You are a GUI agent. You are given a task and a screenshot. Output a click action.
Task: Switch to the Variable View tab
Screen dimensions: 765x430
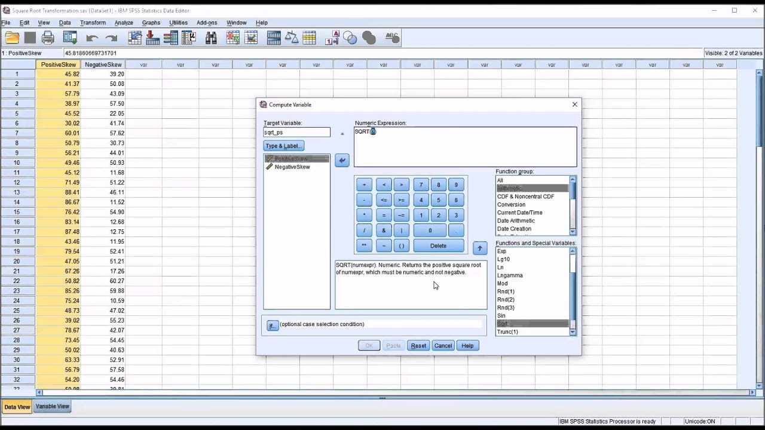(53, 407)
